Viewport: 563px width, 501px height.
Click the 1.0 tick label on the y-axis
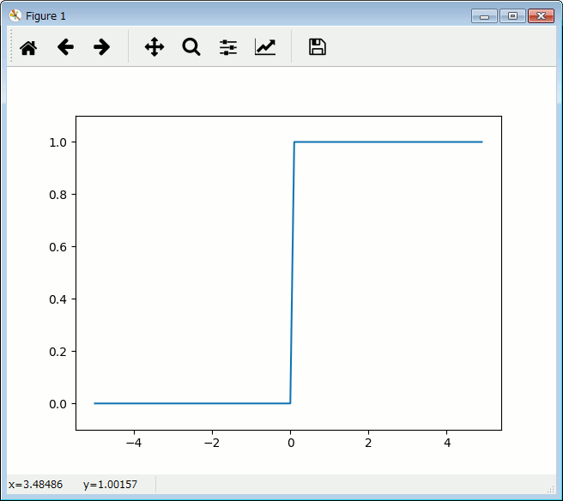click(x=58, y=142)
